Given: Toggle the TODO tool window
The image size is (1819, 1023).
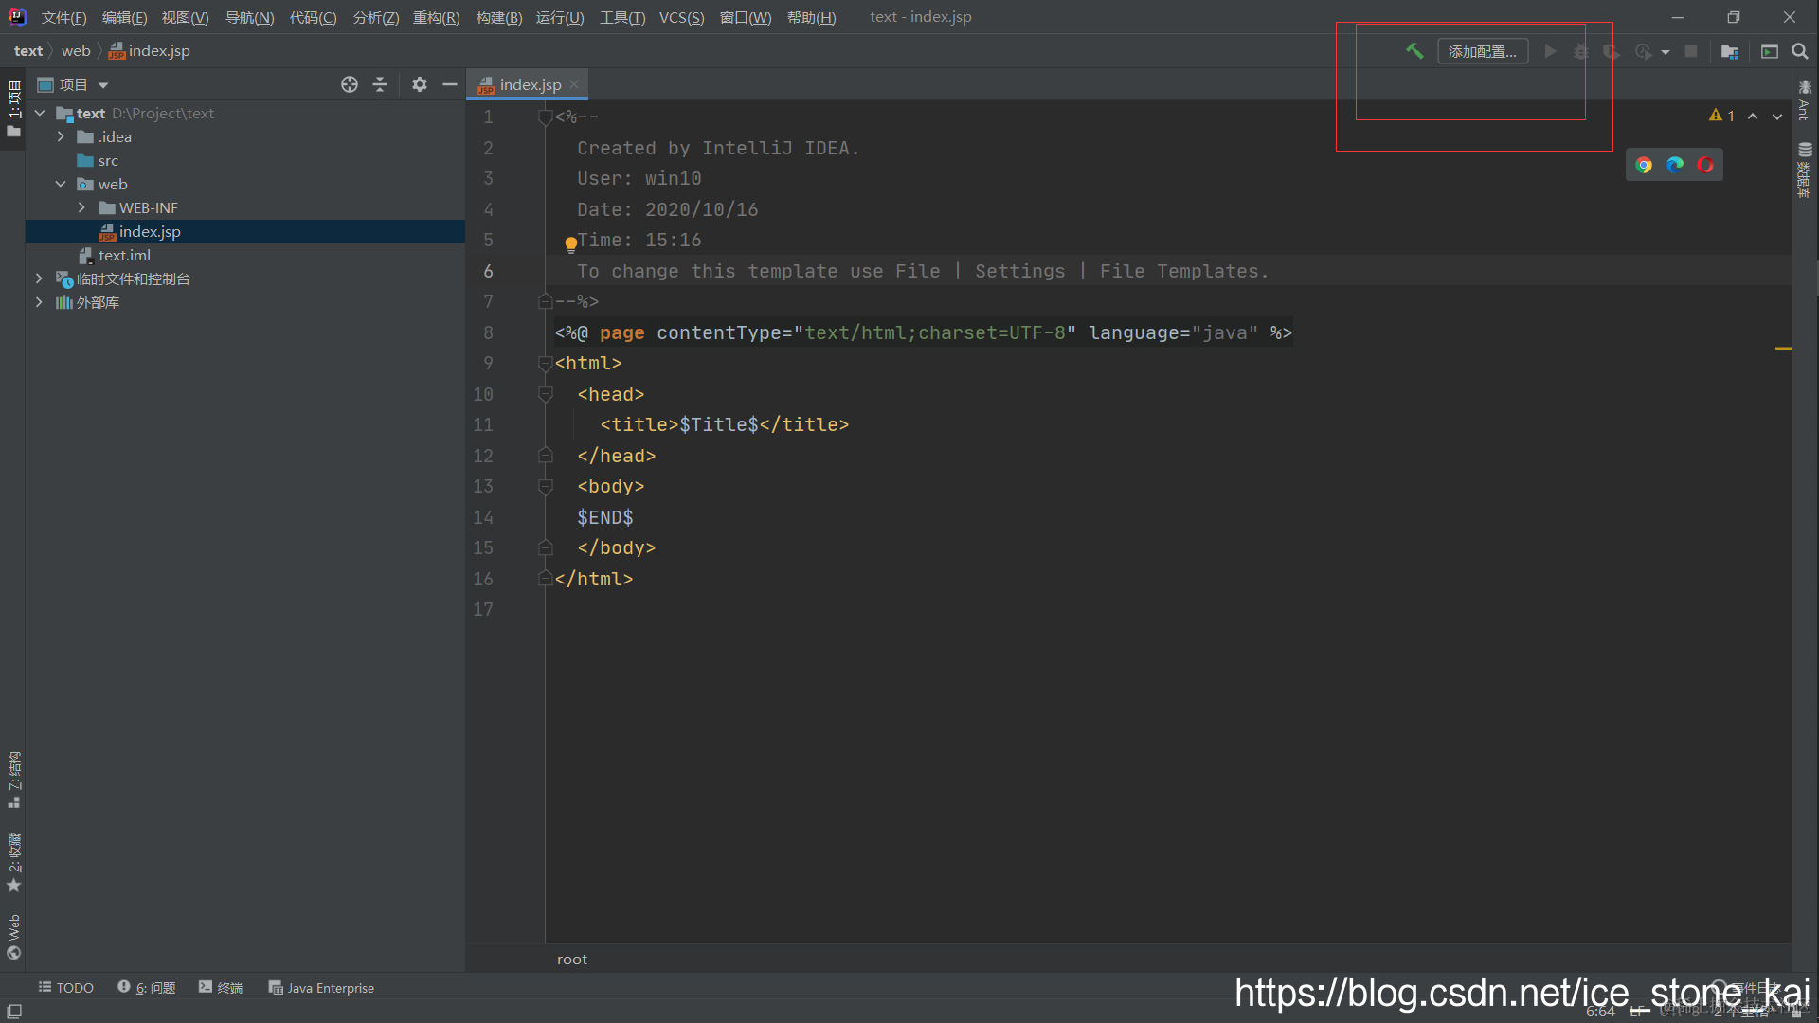Looking at the screenshot, I should click(x=65, y=987).
